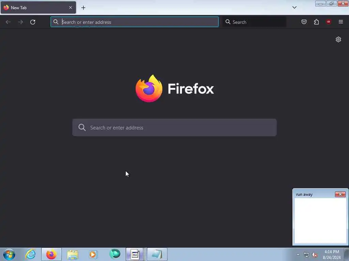Open the uBlock Origin shield icon
The image size is (349, 261).
[329, 22]
